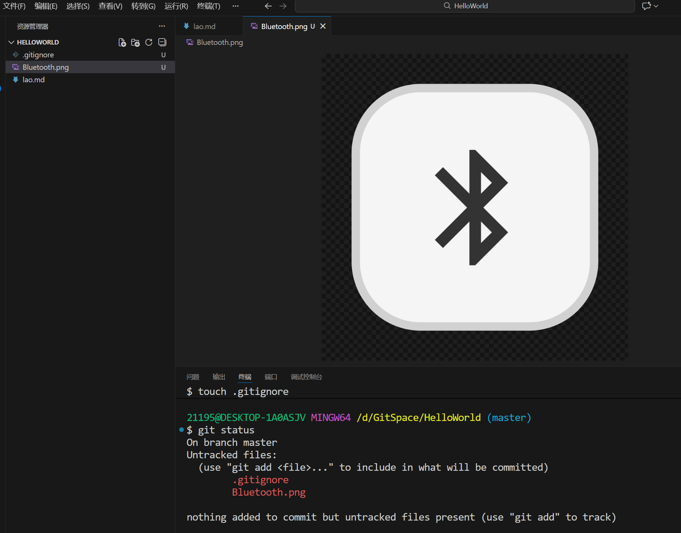681x533 pixels.
Task: Switch to the 问题 panel tab
Action: [193, 377]
